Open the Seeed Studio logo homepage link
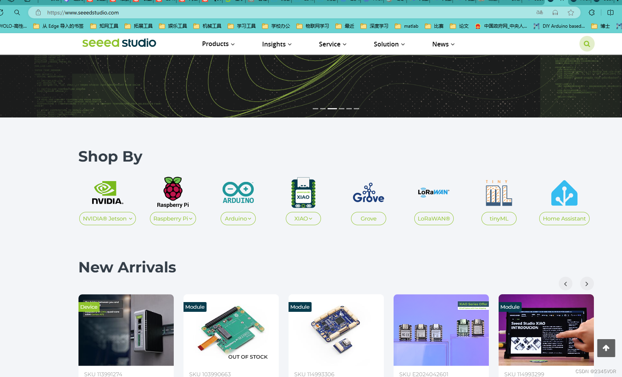This screenshot has width=622, height=377. [119, 43]
